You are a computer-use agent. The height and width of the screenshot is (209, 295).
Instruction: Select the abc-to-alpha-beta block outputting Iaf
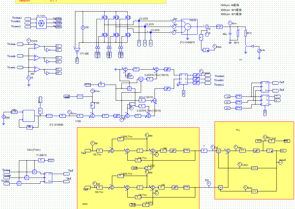point(265,87)
